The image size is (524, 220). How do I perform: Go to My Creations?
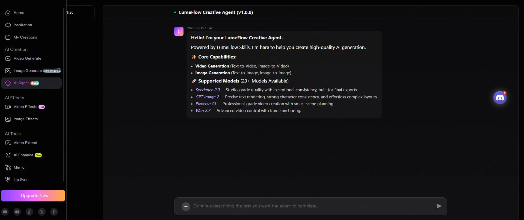click(x=31, y=37)
